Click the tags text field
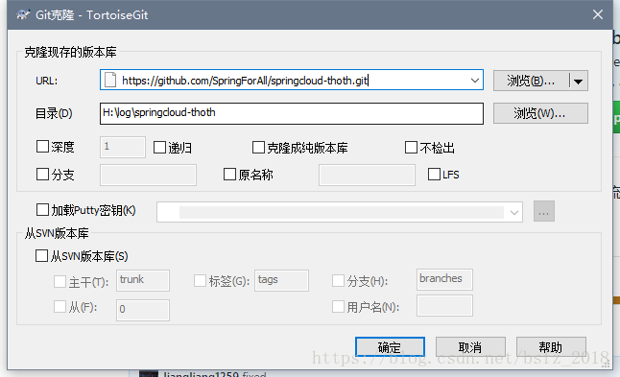The image size is (620, 377). coord(281,280)
